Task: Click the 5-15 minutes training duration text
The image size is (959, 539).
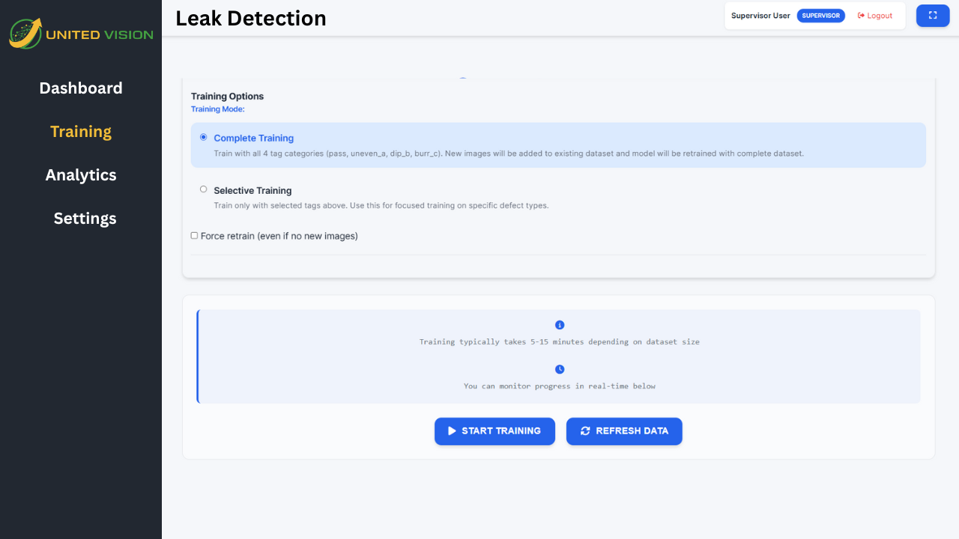Action: tap(559, 342)
